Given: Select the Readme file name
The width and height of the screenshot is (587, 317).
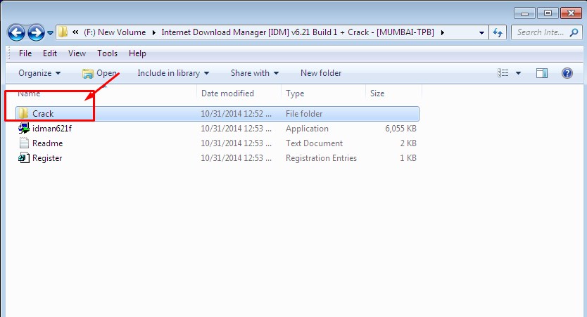Looking at the screenshot, I should pyautogui.click(x=48, y=143).
